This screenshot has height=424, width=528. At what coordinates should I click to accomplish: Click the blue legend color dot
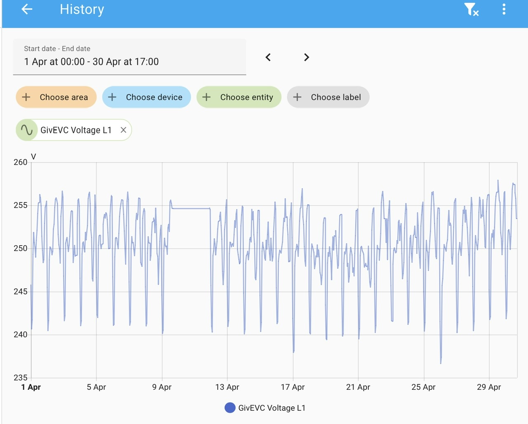click(x=230, y=408)
